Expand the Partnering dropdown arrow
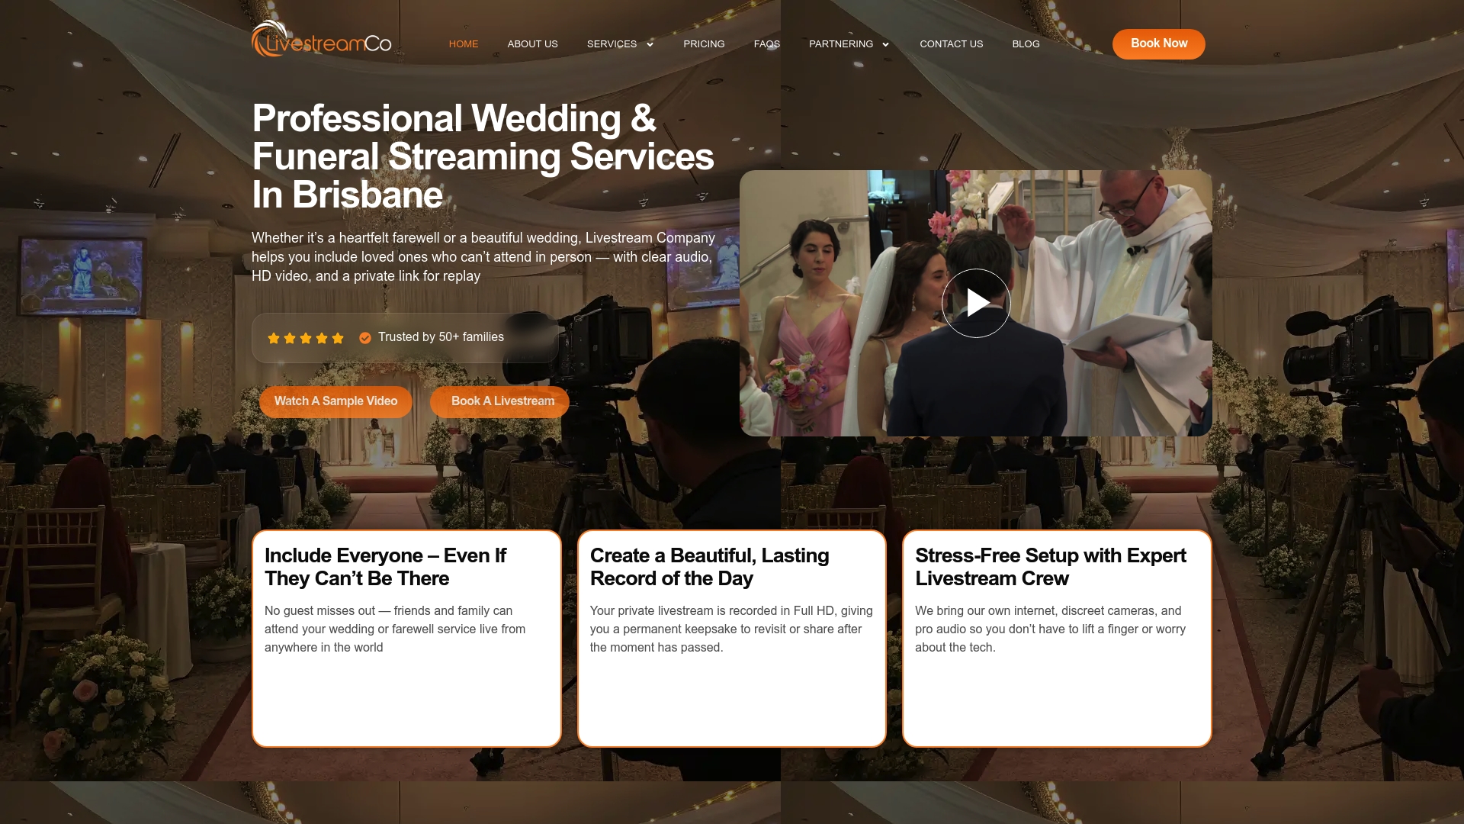This screenshot has width=1464, height=824. click(885, 44)
